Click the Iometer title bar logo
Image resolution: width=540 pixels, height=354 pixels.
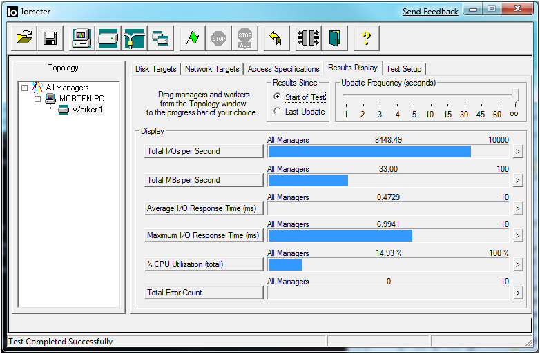click(x=12, y=12)
